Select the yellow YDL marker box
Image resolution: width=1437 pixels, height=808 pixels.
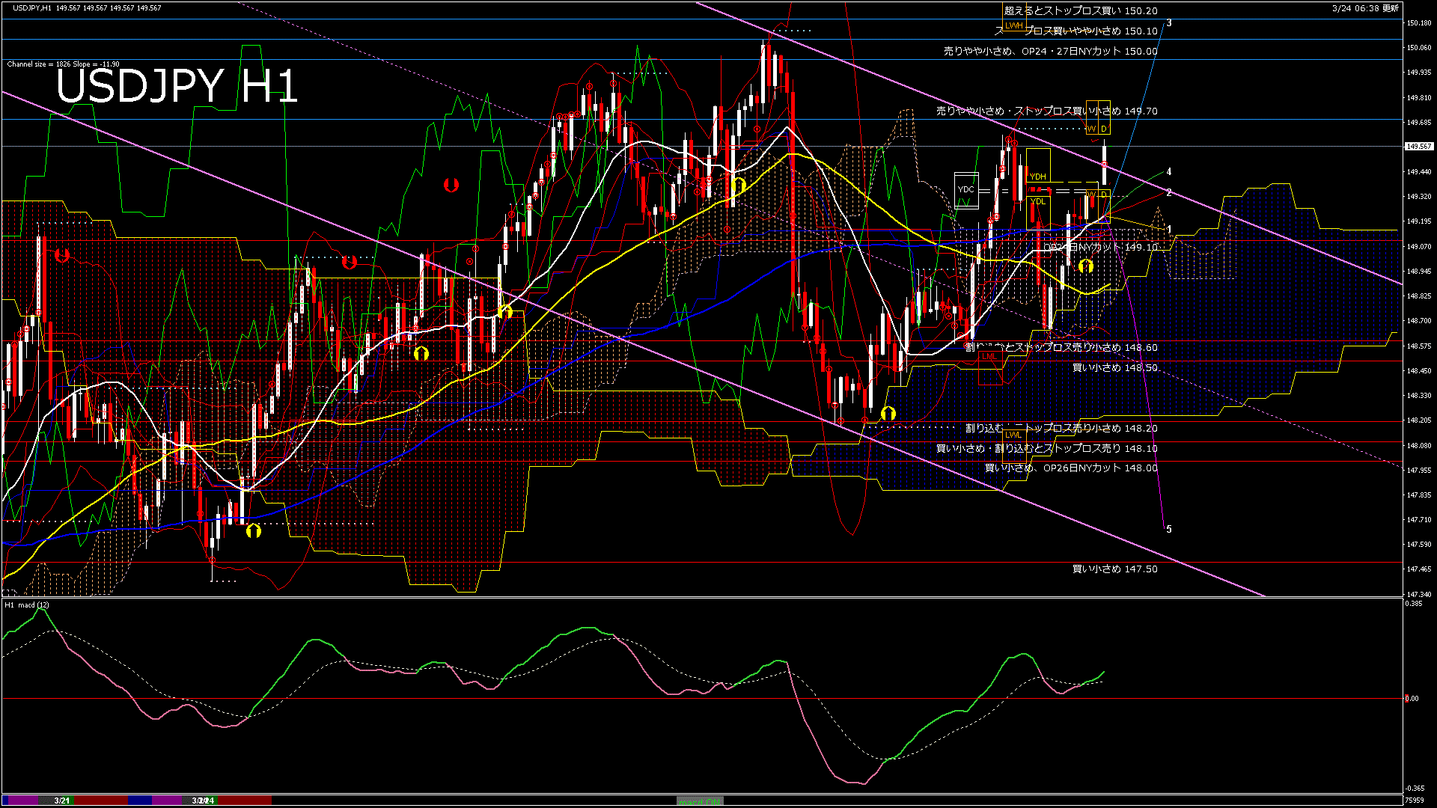[x=1037, y=201]
